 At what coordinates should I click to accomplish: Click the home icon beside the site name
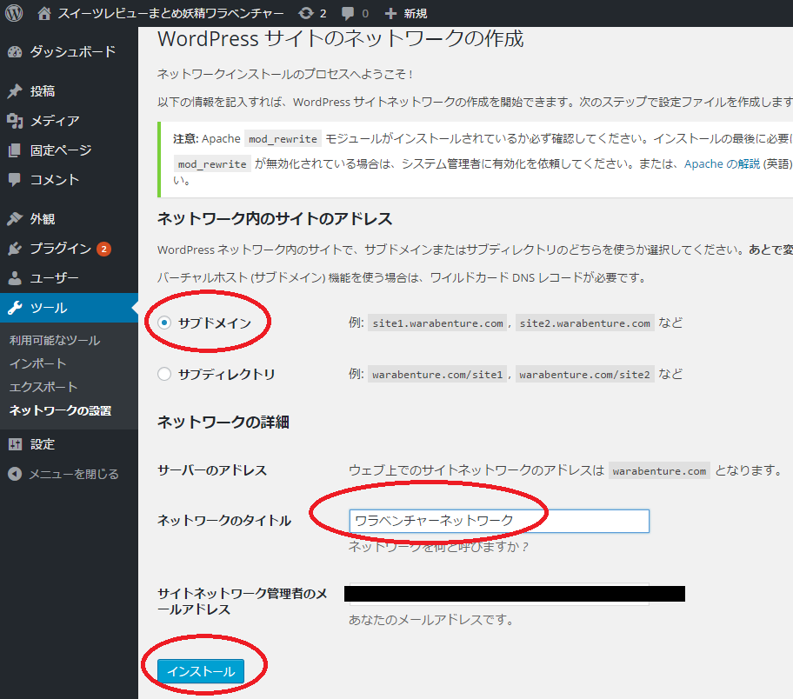pos(44,14)
